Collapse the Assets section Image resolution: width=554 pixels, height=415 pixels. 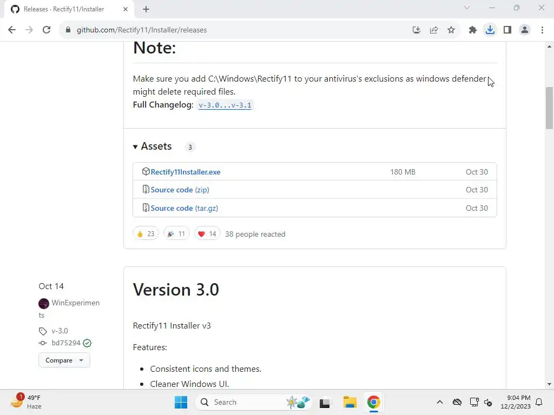[153, 146]
